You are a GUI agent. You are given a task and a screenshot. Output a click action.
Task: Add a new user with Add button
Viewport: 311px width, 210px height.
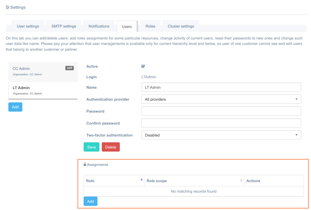click(x=15, y=107)
